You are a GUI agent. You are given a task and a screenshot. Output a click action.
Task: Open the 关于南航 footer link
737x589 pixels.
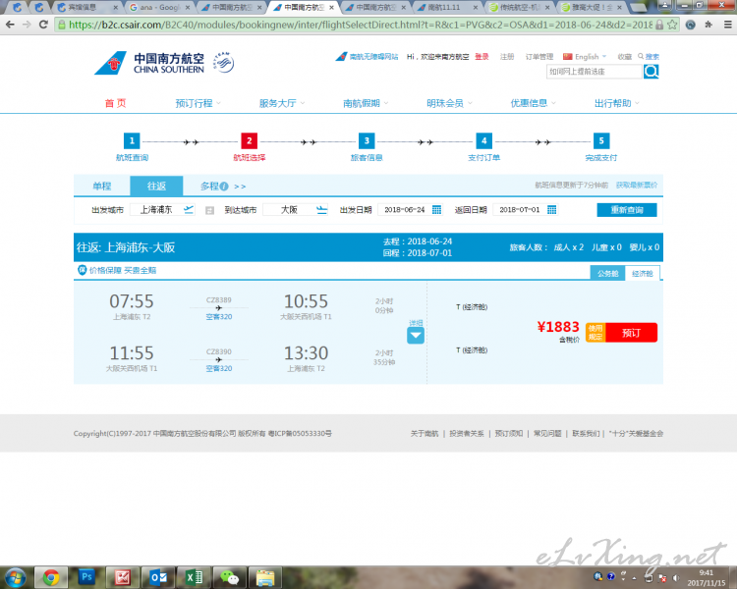[x=424, y=434]
